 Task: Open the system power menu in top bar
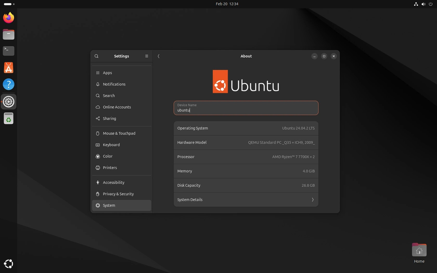point(430,4)
